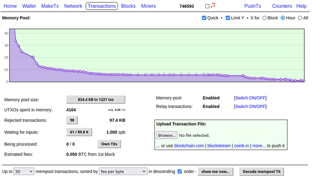Click the 97.4 KB rejected size text
The width and height of the screenshot is (312, 181).
point(117,120)
